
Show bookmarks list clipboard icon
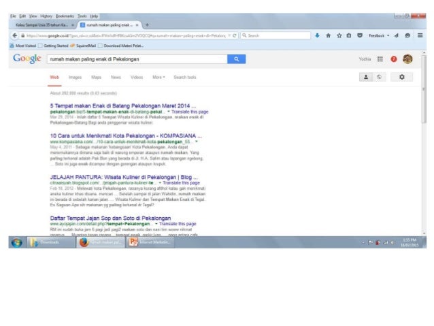coord(349,35)
